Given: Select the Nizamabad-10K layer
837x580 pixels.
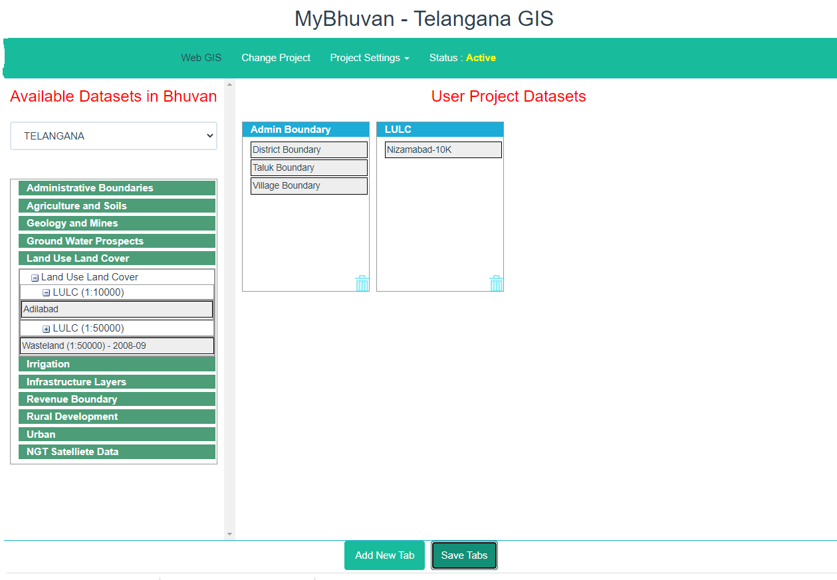Looking at the screenshot, I should (443, 149).
